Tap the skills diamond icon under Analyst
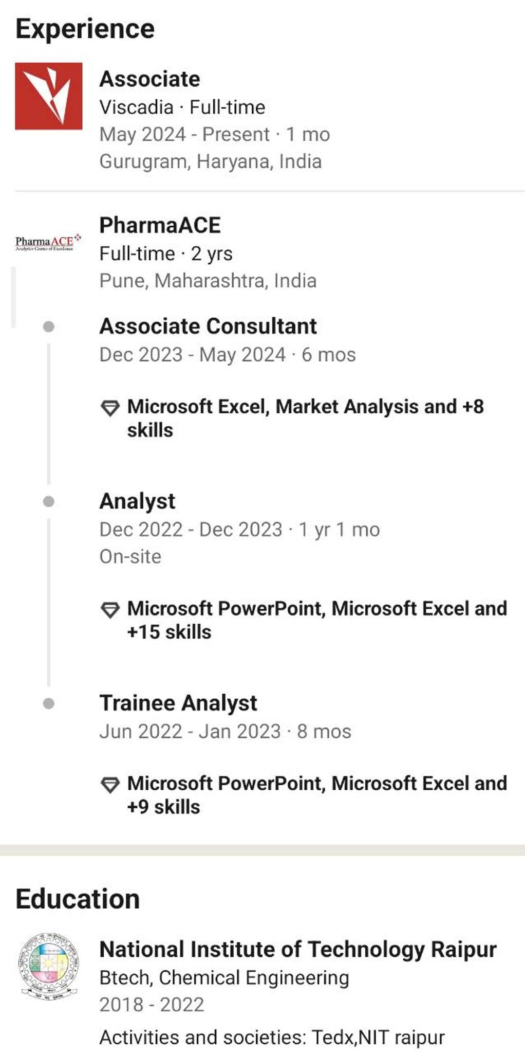 click(110, 610)
